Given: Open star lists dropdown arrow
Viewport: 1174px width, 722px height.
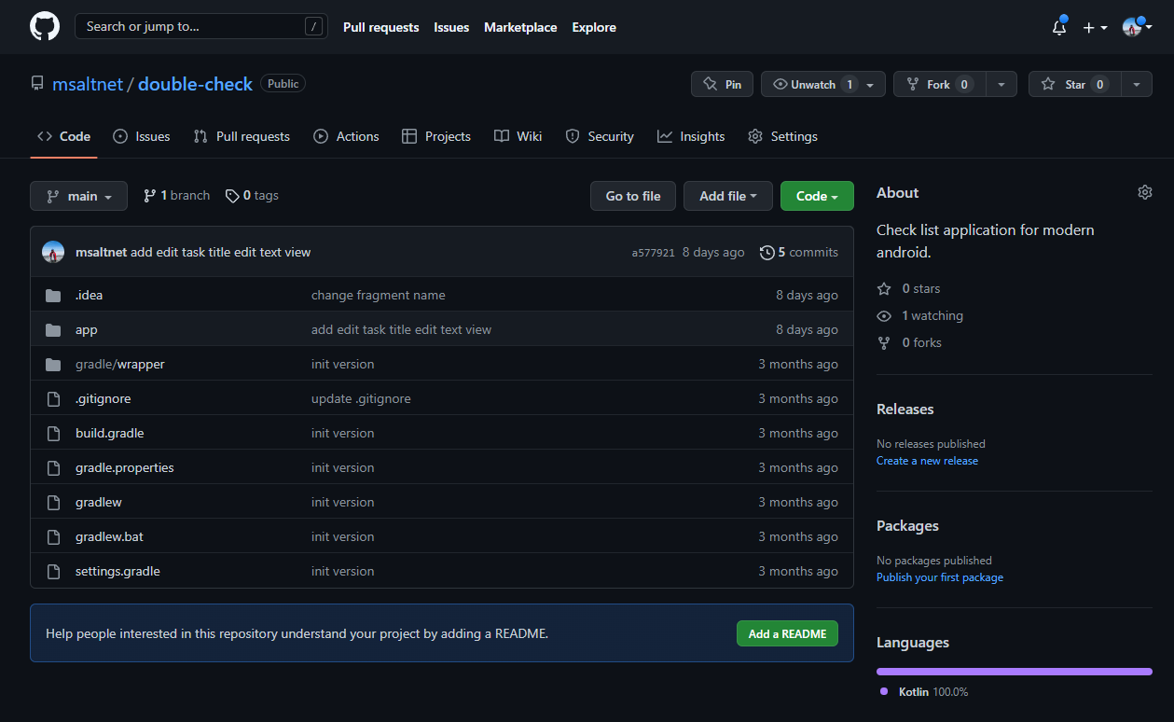Looking at the screenshot, I should 1136,84.
